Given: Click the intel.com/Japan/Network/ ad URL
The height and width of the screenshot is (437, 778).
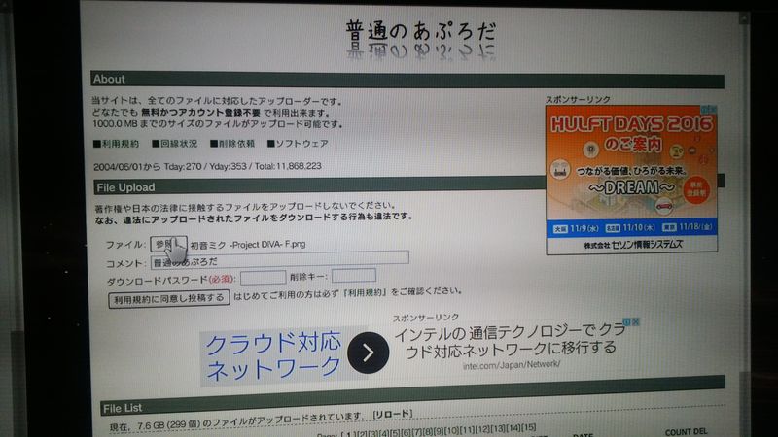Looking at the screenshot, I should point(512,365).
